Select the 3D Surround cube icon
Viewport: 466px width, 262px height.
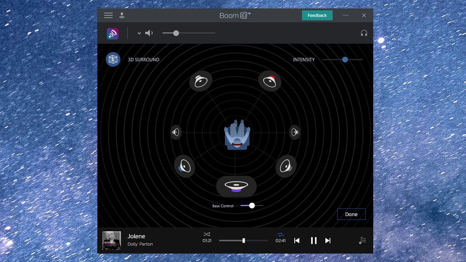113,59
